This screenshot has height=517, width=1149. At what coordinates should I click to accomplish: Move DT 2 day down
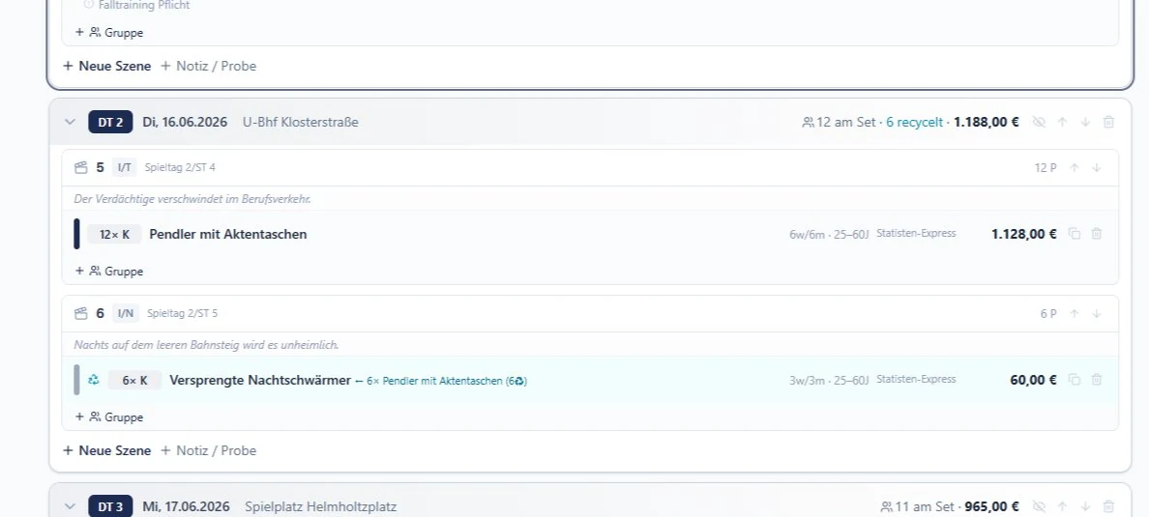[x=1085, y=123]
